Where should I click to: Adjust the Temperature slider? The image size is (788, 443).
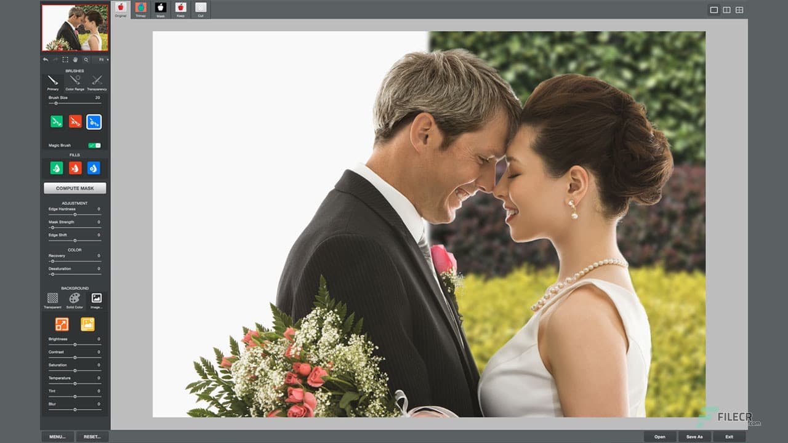point(75,383)
